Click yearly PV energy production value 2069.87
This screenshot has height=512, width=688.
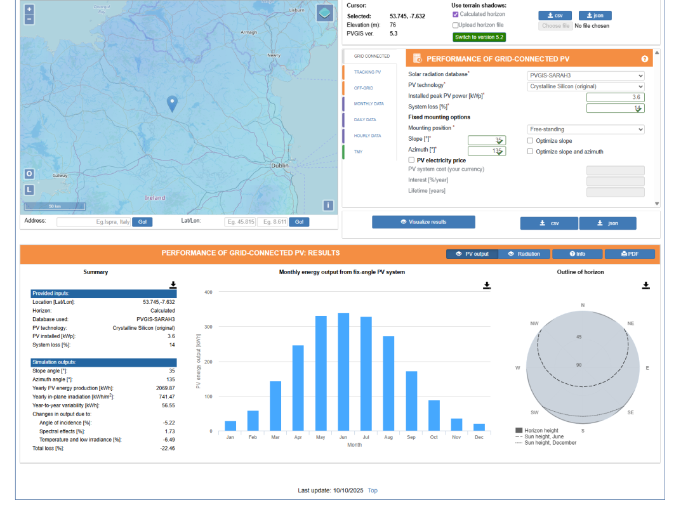pos(166,388)
